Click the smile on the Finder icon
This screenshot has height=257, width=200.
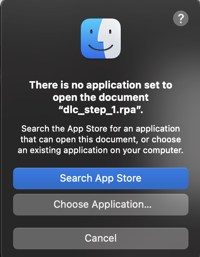(101, 48)
